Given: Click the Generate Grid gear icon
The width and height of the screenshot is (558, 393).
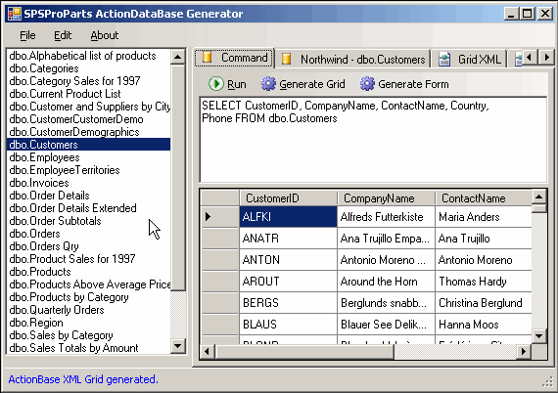Looking at the screenshot, I should (268, 84).
